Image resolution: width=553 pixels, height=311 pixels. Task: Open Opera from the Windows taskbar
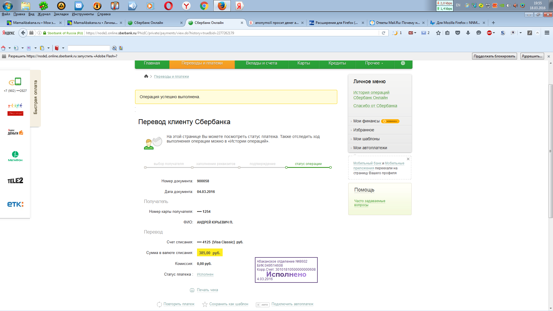[x=168, y=6]
